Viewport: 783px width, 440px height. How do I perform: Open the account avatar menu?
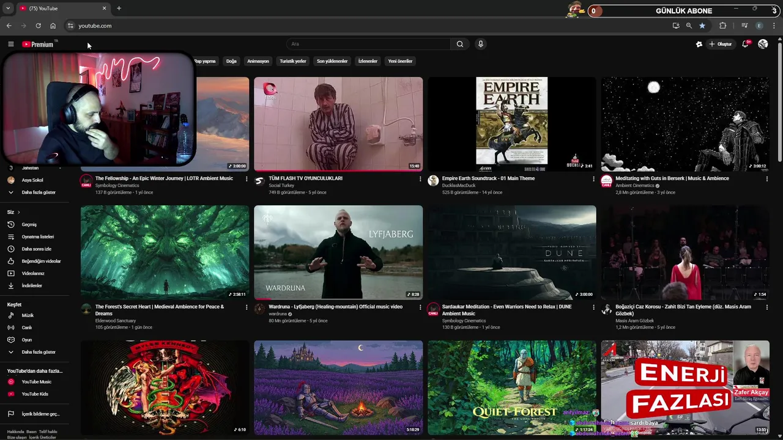(763, 44)
